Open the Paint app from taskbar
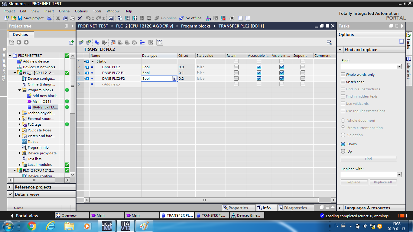413x232 pixels. (x=144, y=226)
